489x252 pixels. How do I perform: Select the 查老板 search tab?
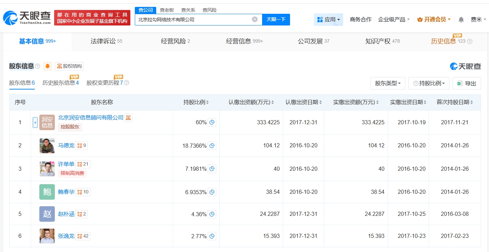pos(168,10)
